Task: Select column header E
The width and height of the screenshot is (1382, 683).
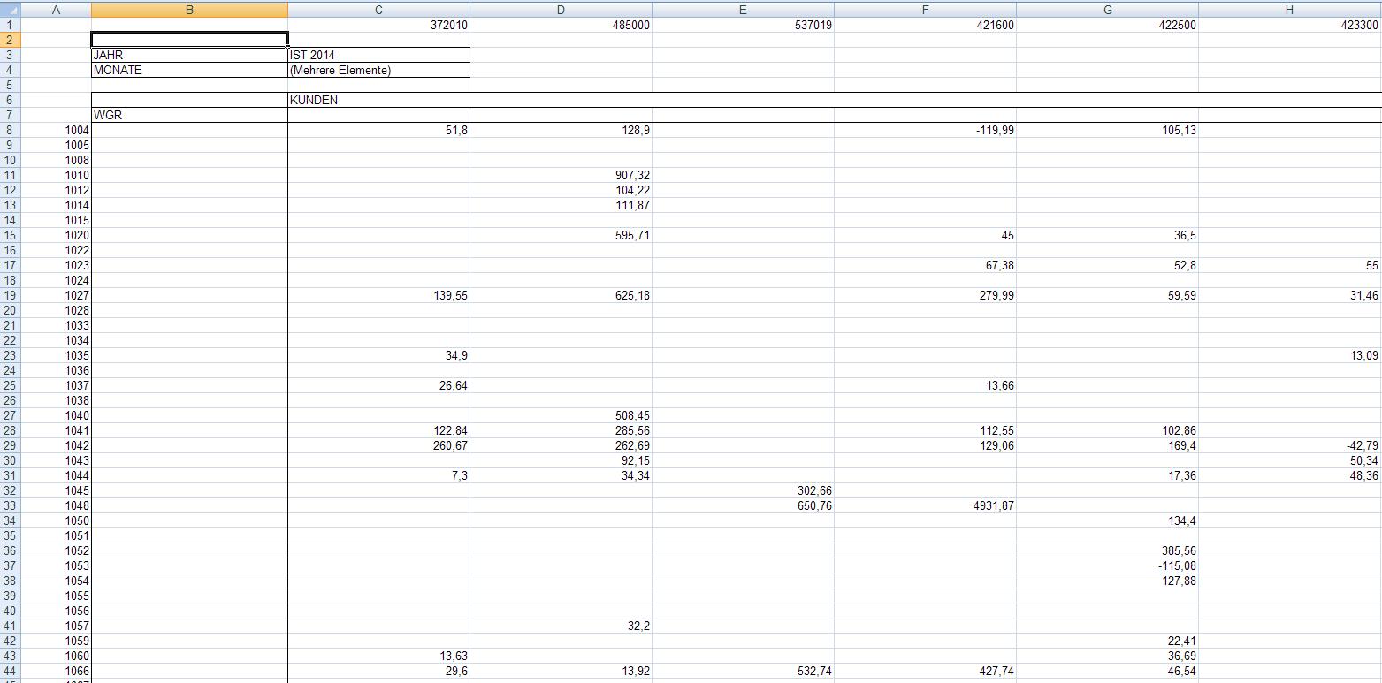Action: coord(743,10)
